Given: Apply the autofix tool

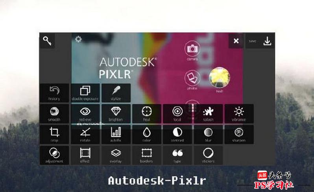Looking at the screenshot, I should (116, 134).
